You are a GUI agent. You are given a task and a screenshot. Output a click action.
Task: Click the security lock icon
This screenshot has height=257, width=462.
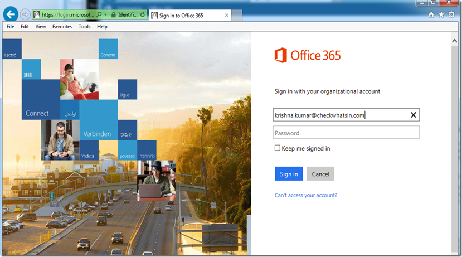tap(114, 14)
